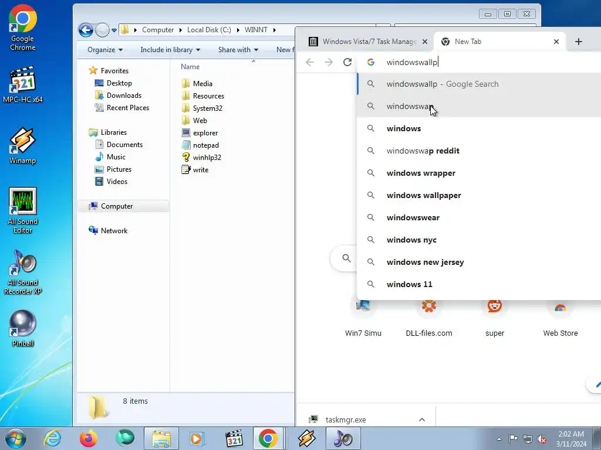Click Explorer back arrow button
This screenshot has width=601, height=450.
pyautogui.click(x=86, y=30)
